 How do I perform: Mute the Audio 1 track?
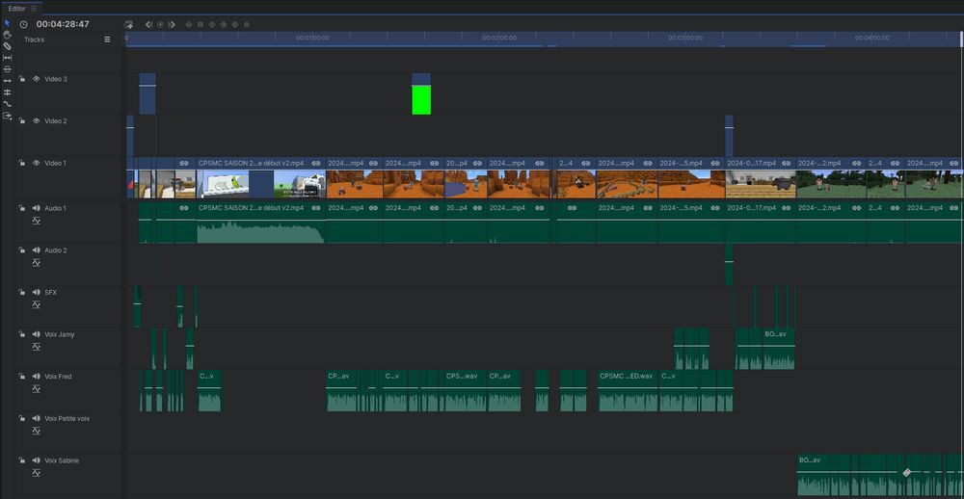pos(37,208)
